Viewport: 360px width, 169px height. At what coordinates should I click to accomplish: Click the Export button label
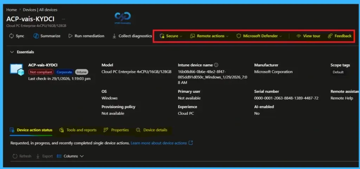click(x=47, y=156)
